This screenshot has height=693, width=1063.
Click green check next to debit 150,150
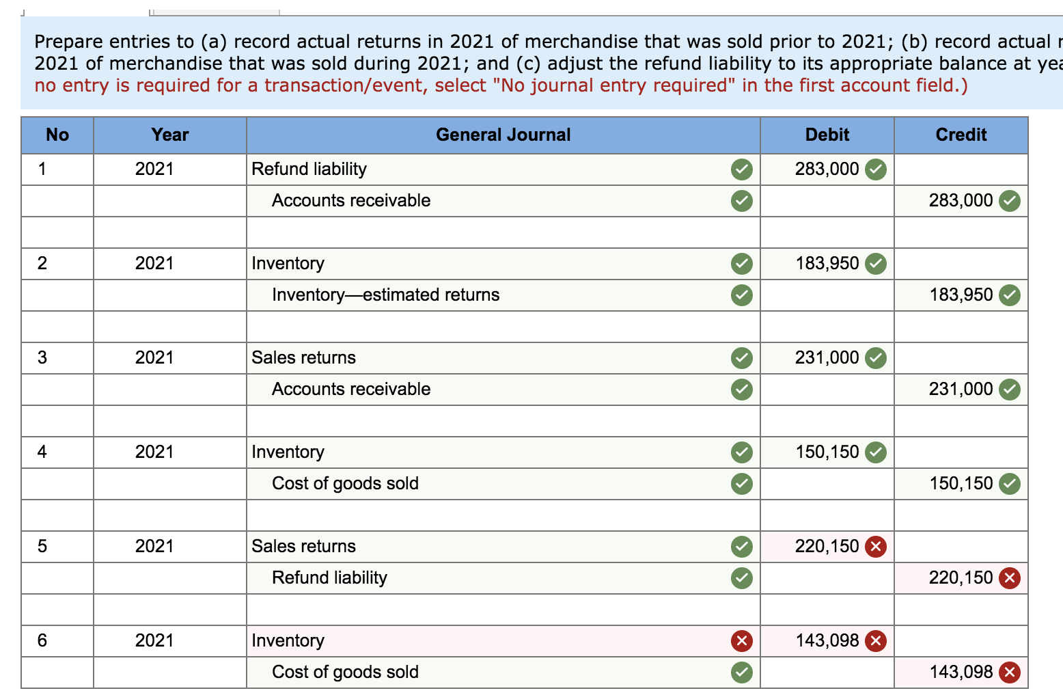(875, 452)
